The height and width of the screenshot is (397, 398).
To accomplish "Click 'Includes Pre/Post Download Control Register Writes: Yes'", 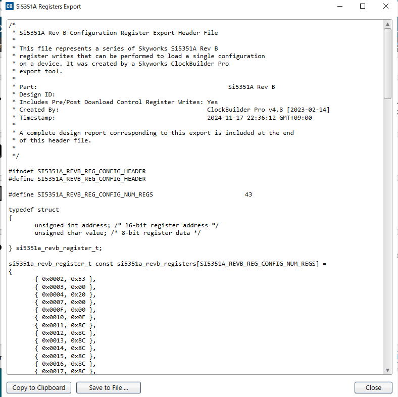I will point(119,102).
